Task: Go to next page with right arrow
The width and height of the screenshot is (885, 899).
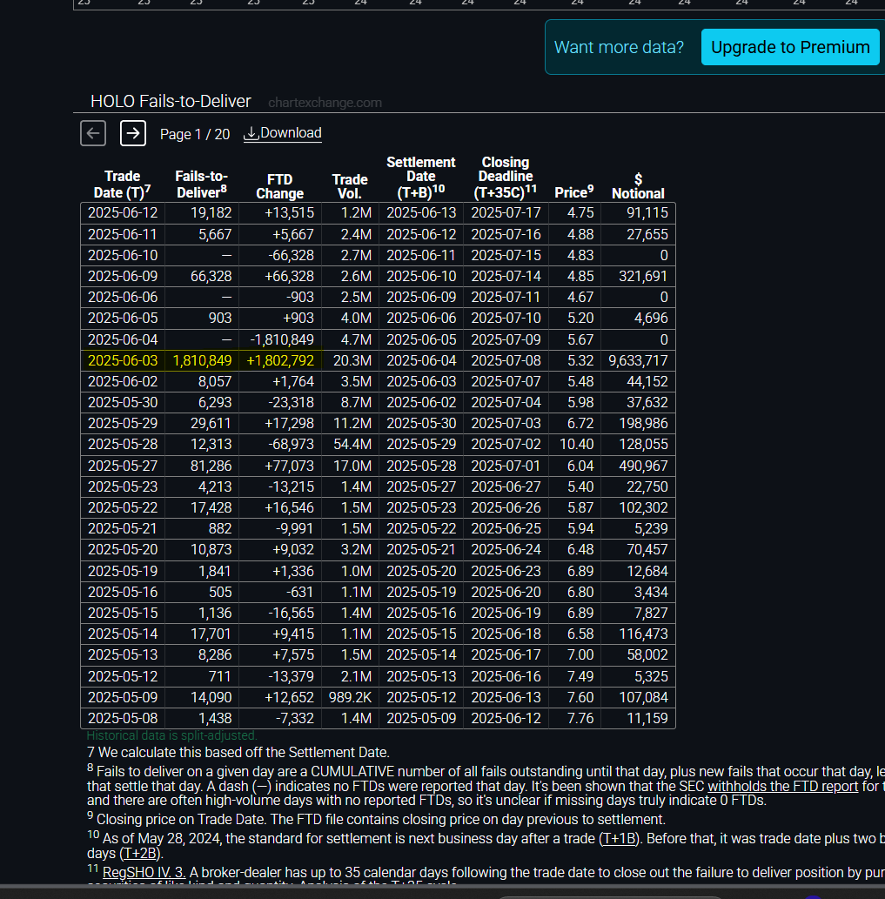Action: (x=133, y=134)
